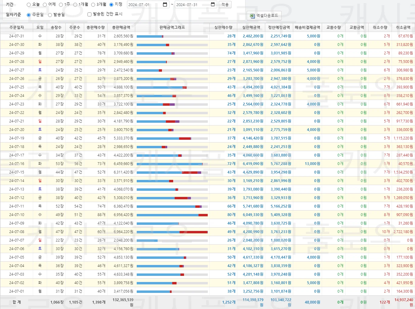This screenshot has height=309, width=415.
Task: Click the 판매금액그래프 column header
Action: (172, 27)
